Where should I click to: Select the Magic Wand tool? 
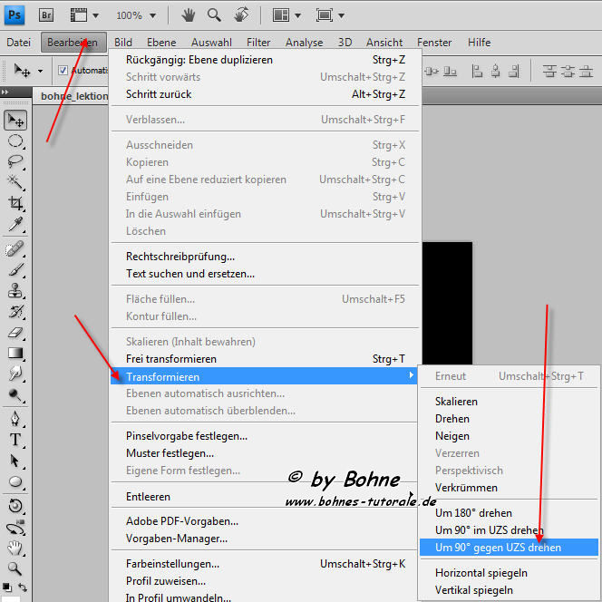pyautogui.click(x=15, y=182)
